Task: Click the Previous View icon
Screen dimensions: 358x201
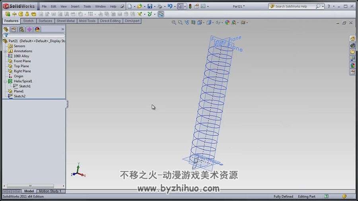Action: [187, 22]
